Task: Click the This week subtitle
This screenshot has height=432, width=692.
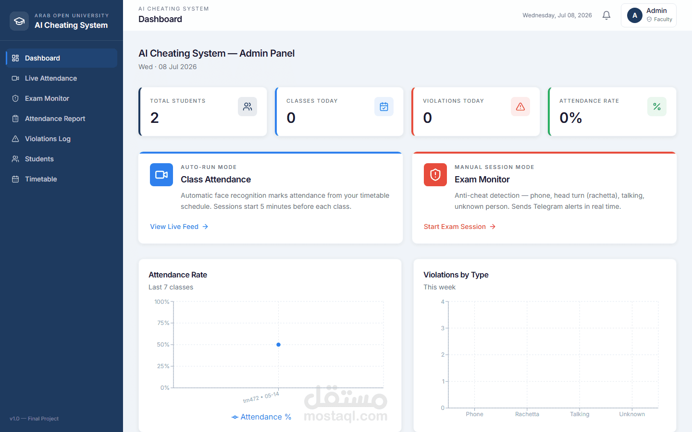Action: [x=440, y=287]
